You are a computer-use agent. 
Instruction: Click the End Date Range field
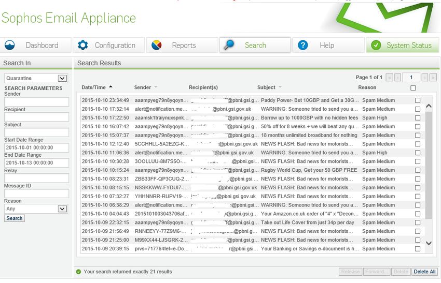tap(36, 162)
